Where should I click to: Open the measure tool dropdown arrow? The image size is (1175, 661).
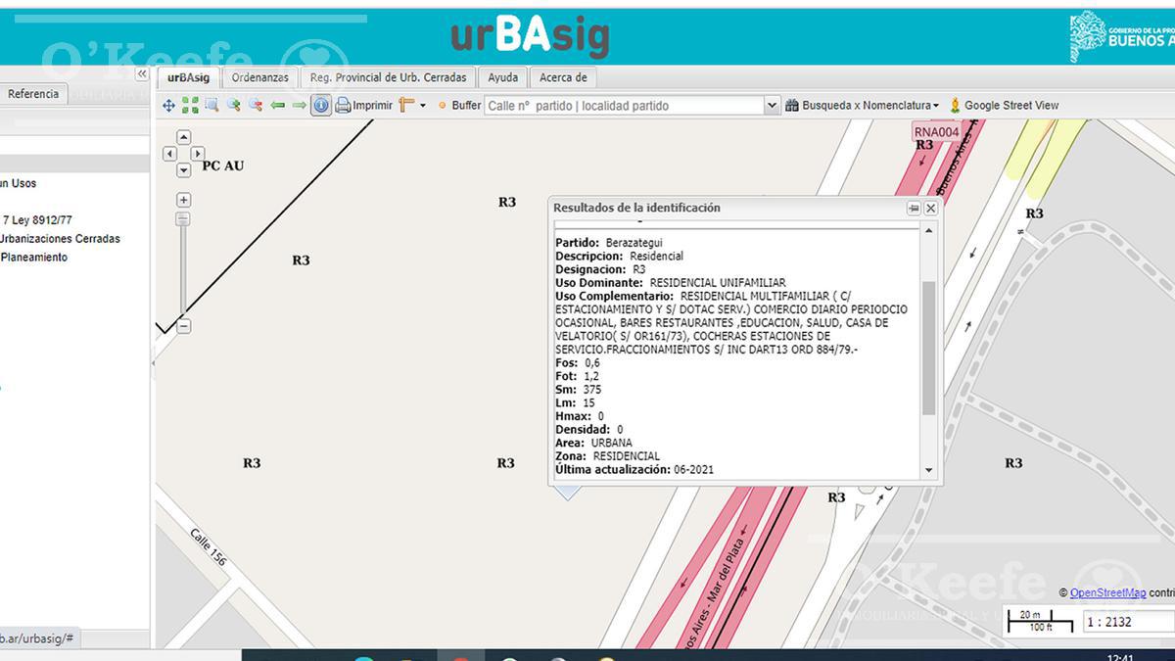[423, 106]
